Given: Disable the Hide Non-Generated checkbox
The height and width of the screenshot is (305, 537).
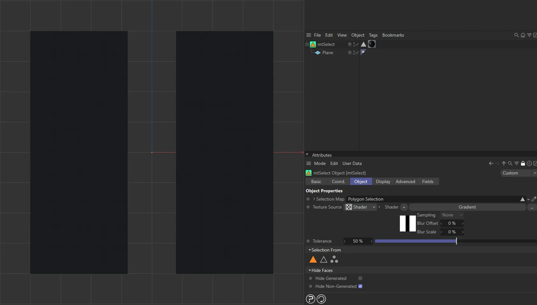Looking at the screenshot, I should coord(360,286).
